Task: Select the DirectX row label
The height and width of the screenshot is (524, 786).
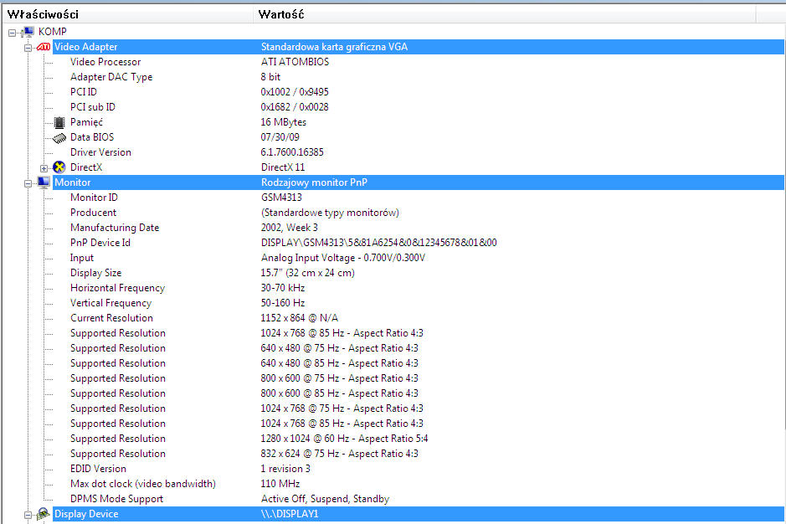Action: (86, 167)
